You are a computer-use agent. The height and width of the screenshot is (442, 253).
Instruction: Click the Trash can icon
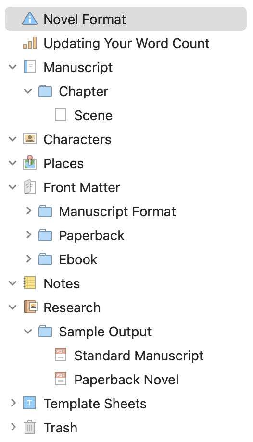tap(30, 427)
